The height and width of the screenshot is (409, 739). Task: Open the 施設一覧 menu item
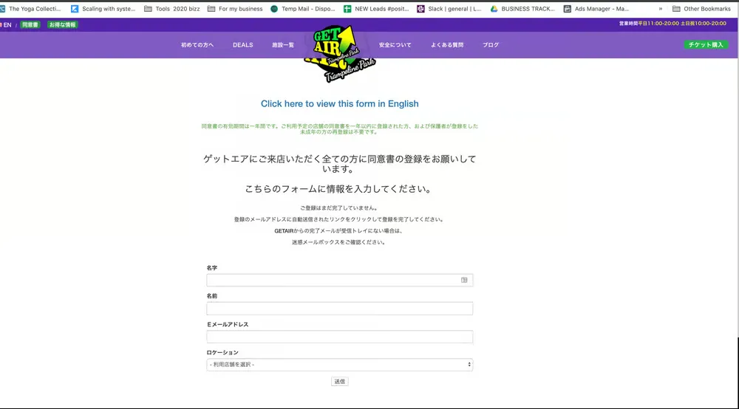click(x=283, y=45)
